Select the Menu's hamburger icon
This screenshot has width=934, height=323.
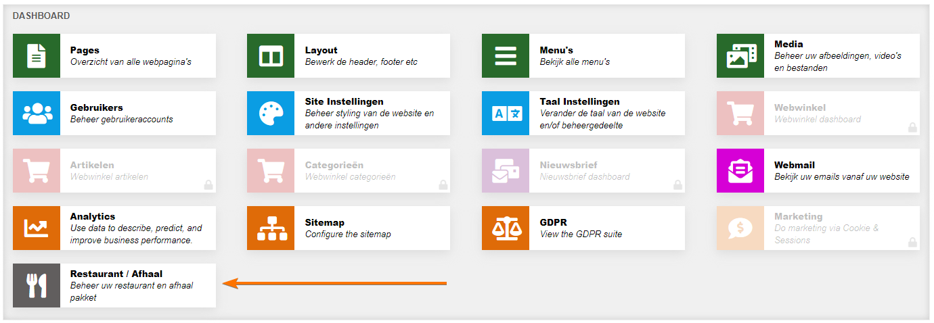[506, 56]
